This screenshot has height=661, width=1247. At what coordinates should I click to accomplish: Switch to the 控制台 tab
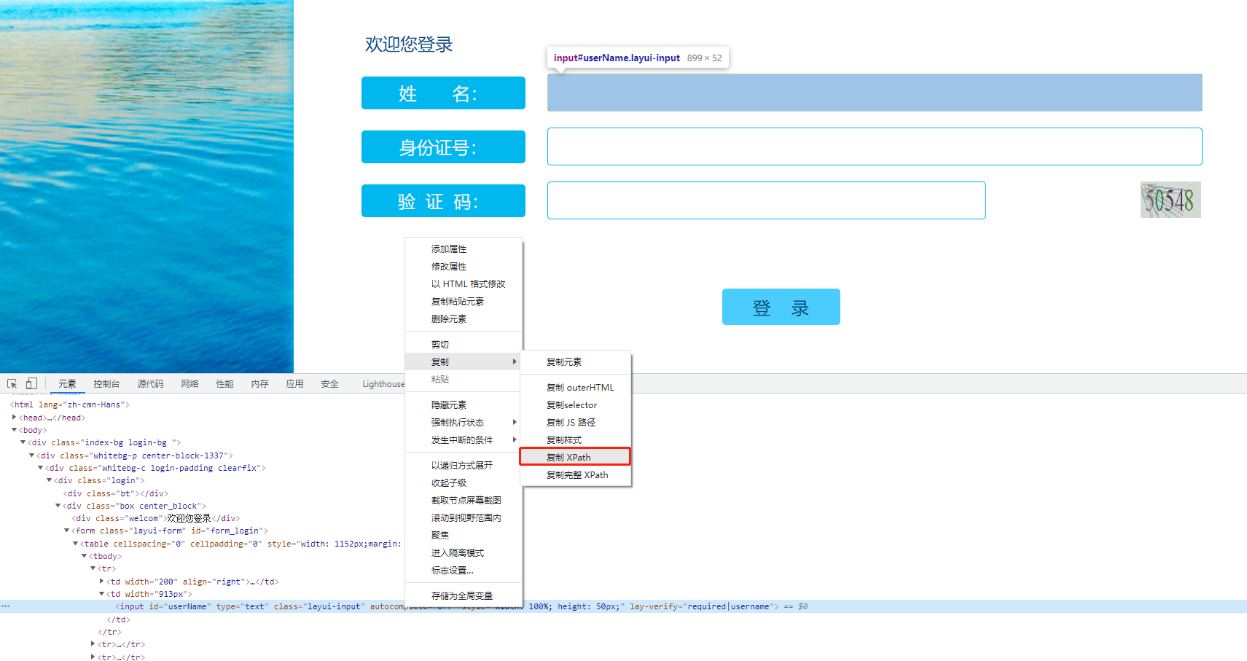point(106,383)
